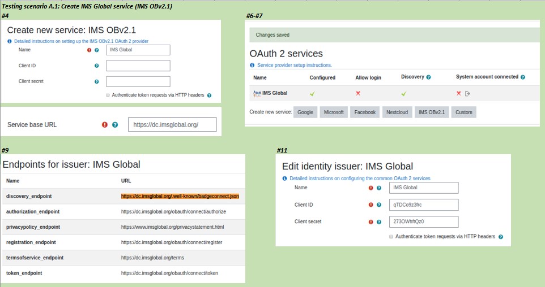Create a new Facebook service
Image resolution: width=545 pixels, height=287 pixels.
coord(365,112)
